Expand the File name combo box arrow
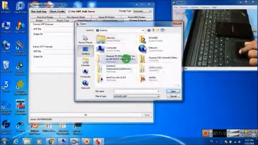This screenshot has height=145, width=258. [x=158, y=91]
